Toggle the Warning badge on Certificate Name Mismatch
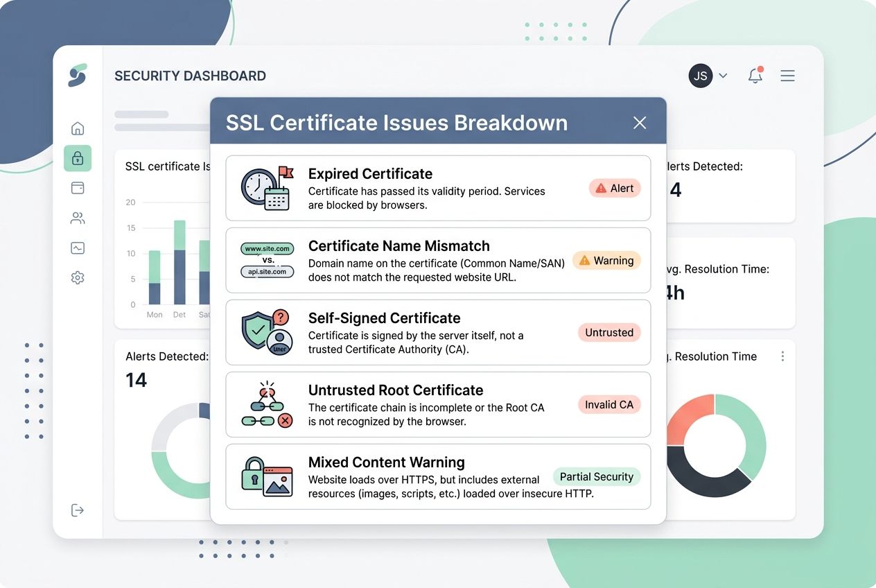This screenshot has width=876, height=588. click(606, 260)
